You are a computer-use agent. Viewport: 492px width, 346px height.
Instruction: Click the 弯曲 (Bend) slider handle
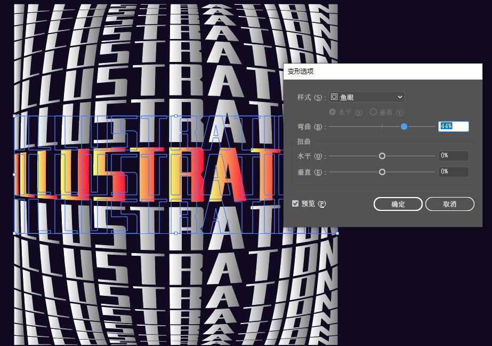point(404,127)
